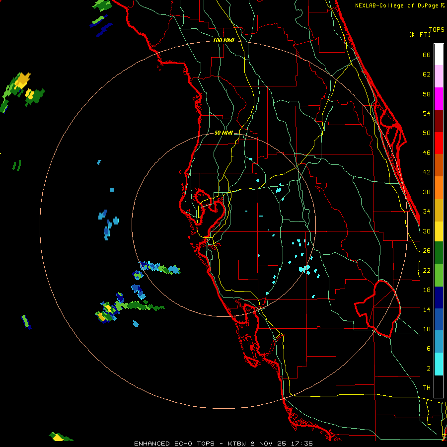Select the "50" legend value
This screenshot has width=447, height=447.
(427, 133)
